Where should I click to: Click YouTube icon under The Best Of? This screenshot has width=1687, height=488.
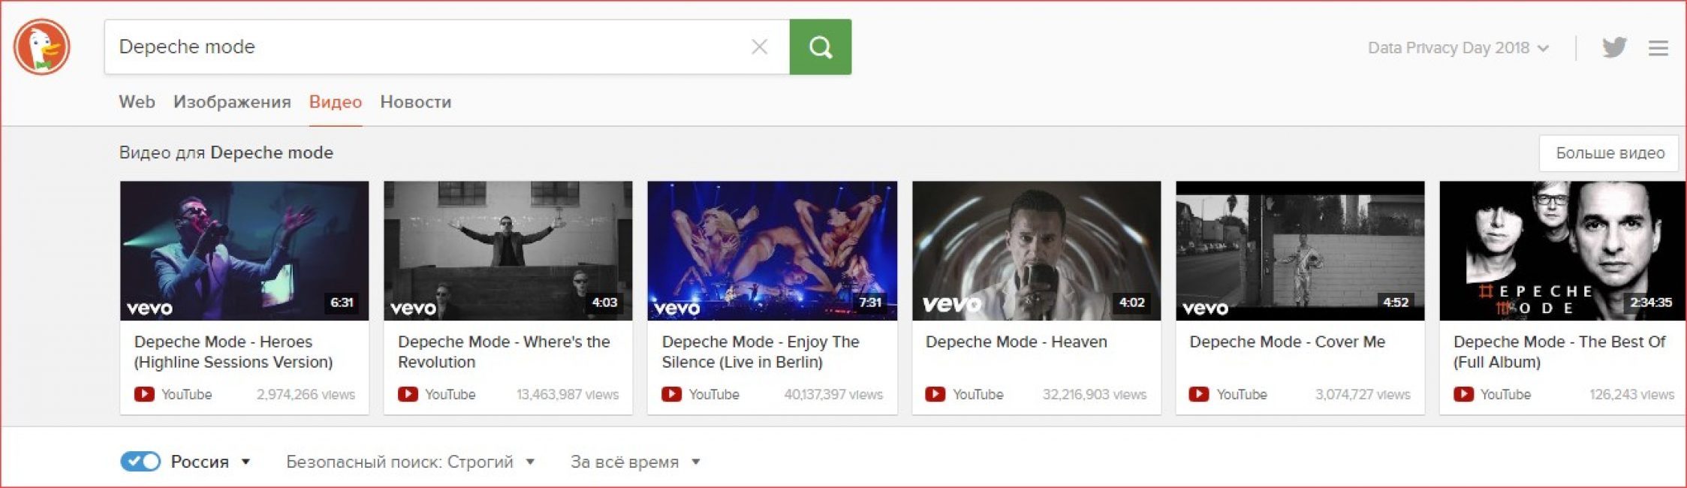(x=1463, y=394)
